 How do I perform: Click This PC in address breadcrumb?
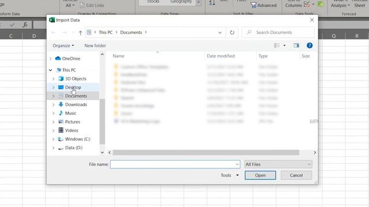pyautogui.click(x=106, y=32)
